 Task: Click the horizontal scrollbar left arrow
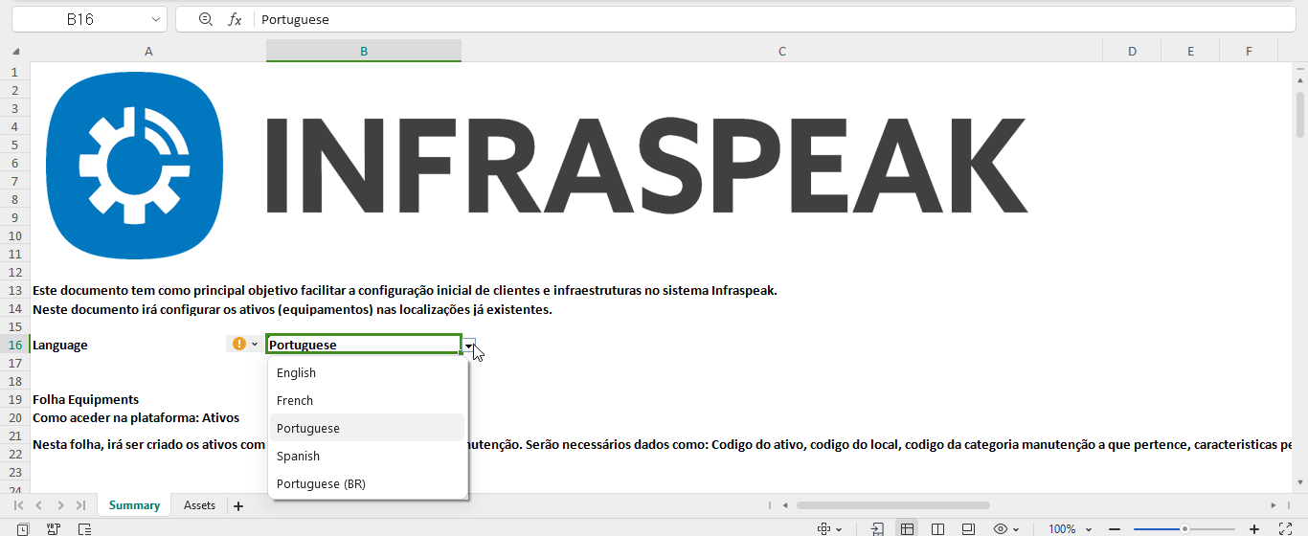pyautogui.click(x=785, y=504)
